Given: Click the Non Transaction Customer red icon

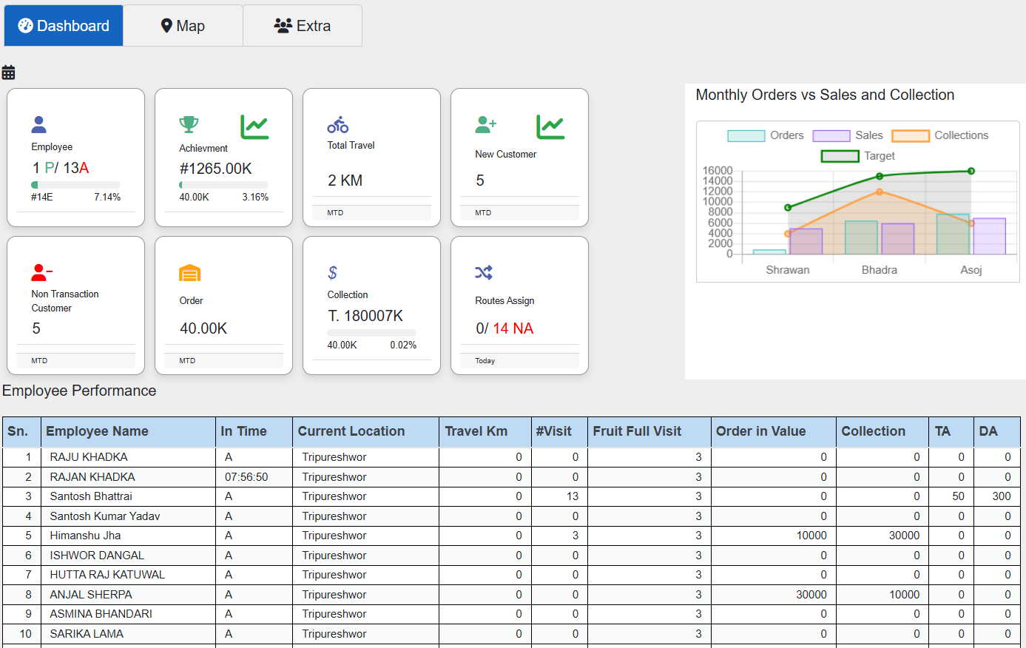Looking at the screenshot, I should 41,273.
